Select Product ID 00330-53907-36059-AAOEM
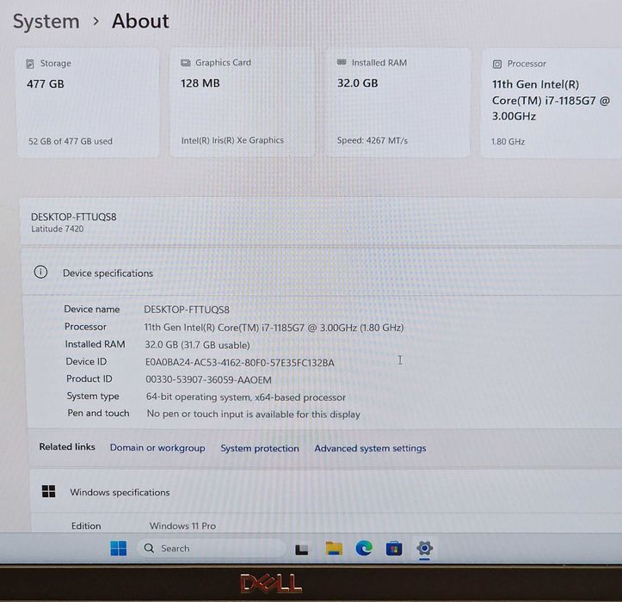 (x=209, y=380)
